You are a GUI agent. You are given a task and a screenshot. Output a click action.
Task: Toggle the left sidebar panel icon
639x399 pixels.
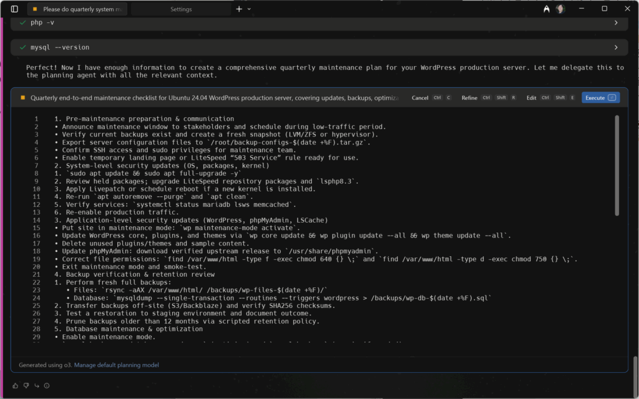click(14, 9)
